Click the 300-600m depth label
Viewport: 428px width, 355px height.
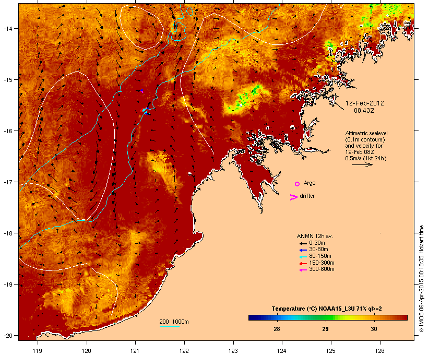[x=322, y=269]
